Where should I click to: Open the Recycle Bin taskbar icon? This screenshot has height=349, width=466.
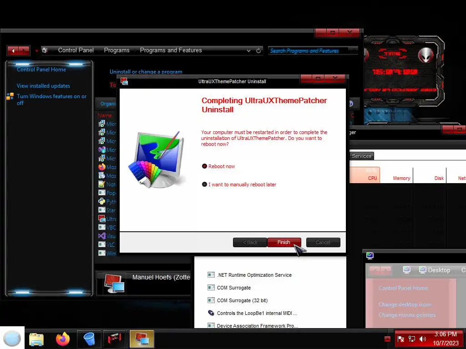(x=89, y=339)
